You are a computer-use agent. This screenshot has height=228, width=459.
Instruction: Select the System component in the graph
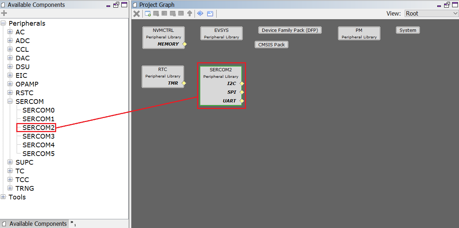pyautogui.click(x=408, y=30)
